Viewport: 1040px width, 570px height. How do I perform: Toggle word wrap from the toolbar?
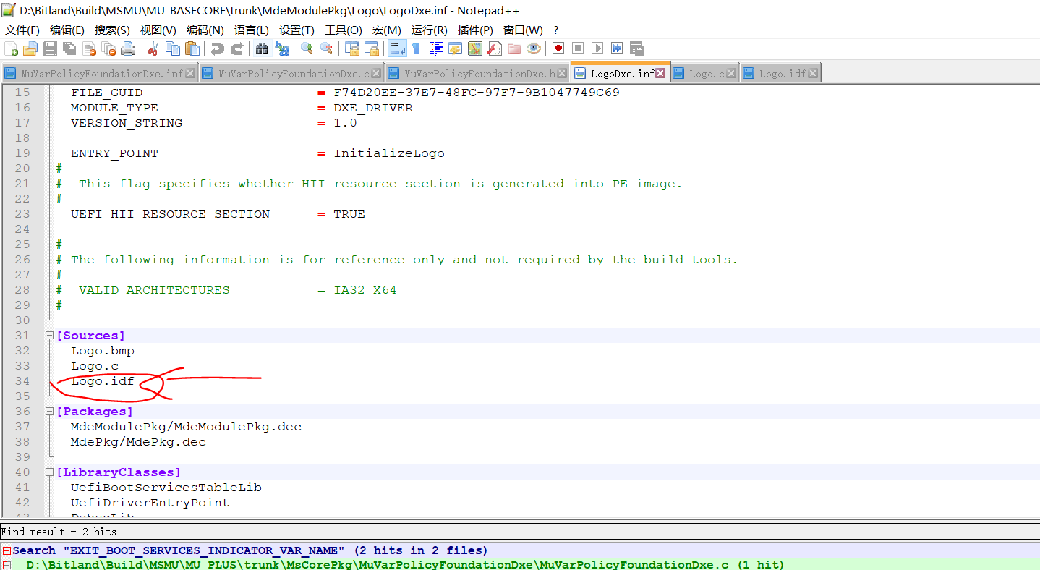tap(396, 48)
